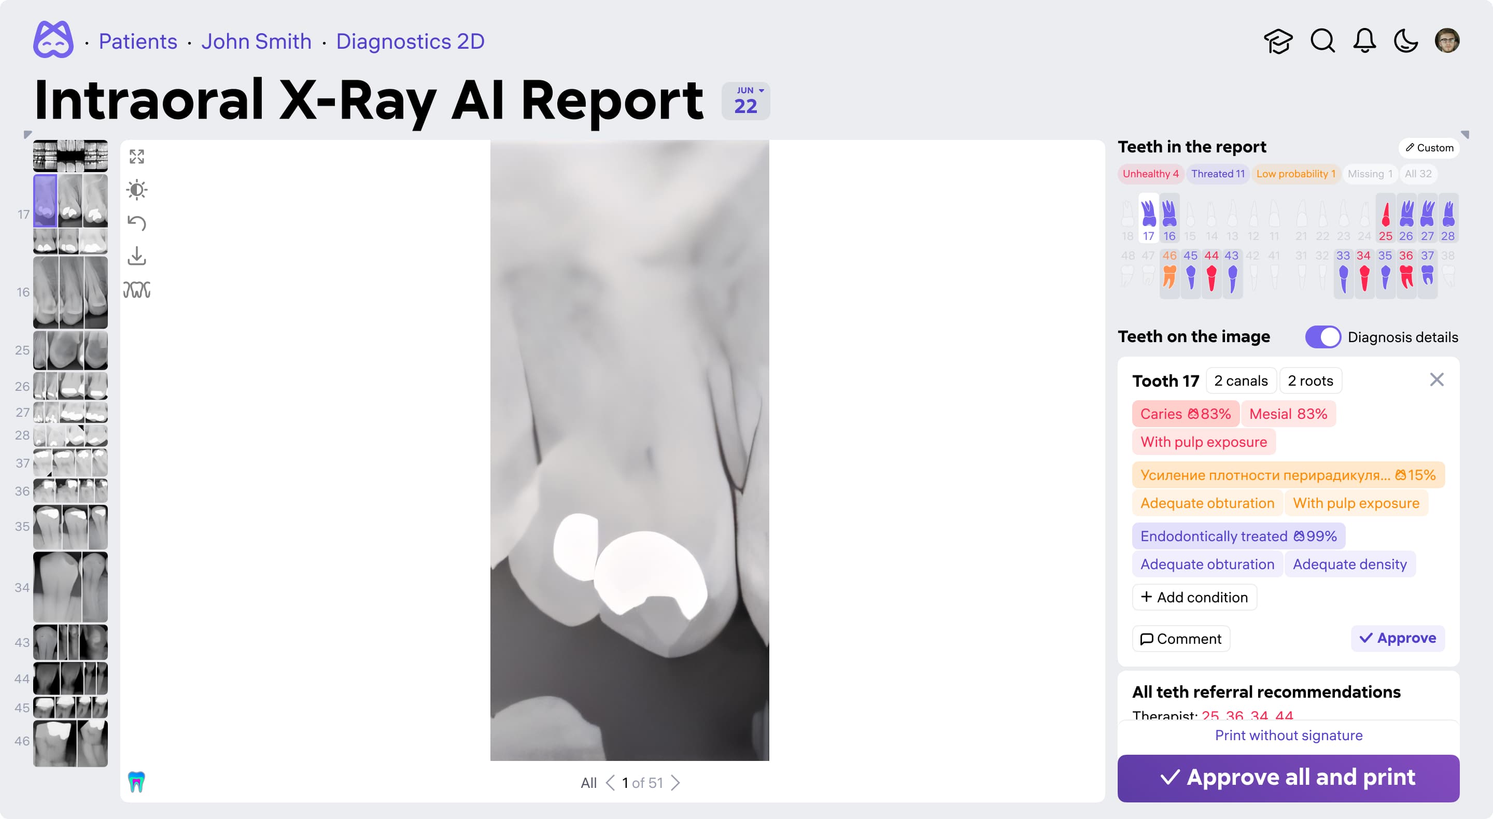This screenshot has height=819, width=1493.
Task: Download the X-ray image
Action: [x=137, y=256]
